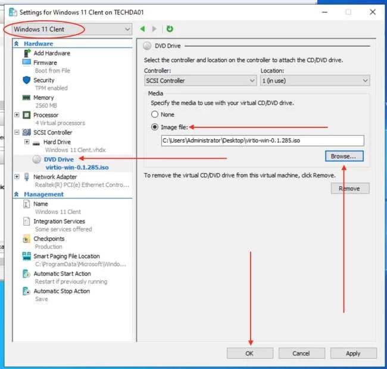Collapse the SCSI Controller tree node
This screenshot has height=369, width=387.
click(17, 133)
